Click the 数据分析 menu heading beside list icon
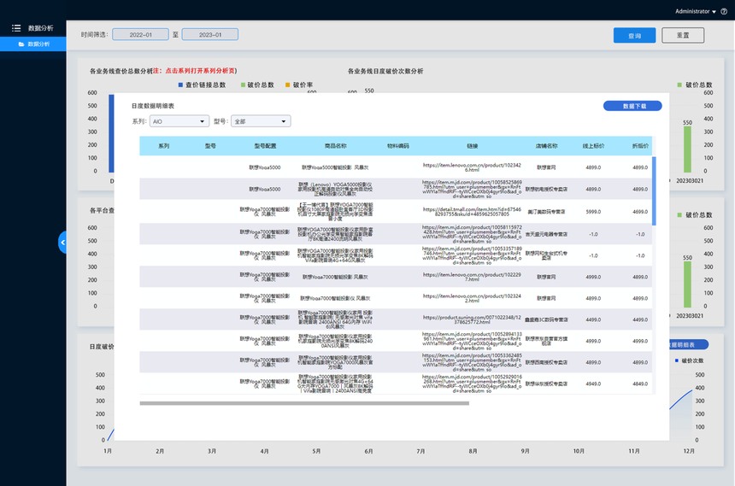The width and height of the screenshot is (735, 486). click(x=41, y=28)
